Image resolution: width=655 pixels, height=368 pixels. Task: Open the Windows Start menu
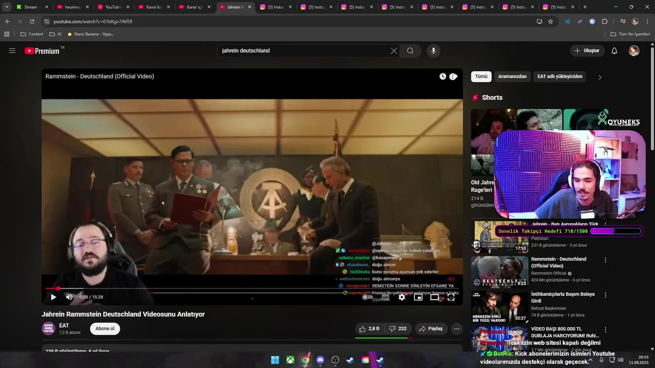[x=275, y=360]
